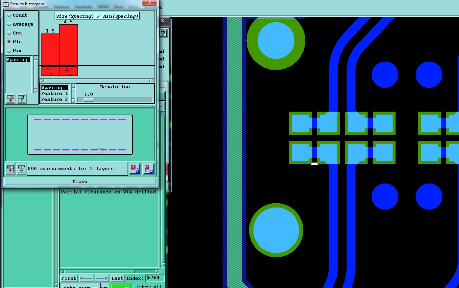Click histogram horizontal scrollbar right arrow
Viewport: 459px width, 288px height.
(x=152, y=80)
